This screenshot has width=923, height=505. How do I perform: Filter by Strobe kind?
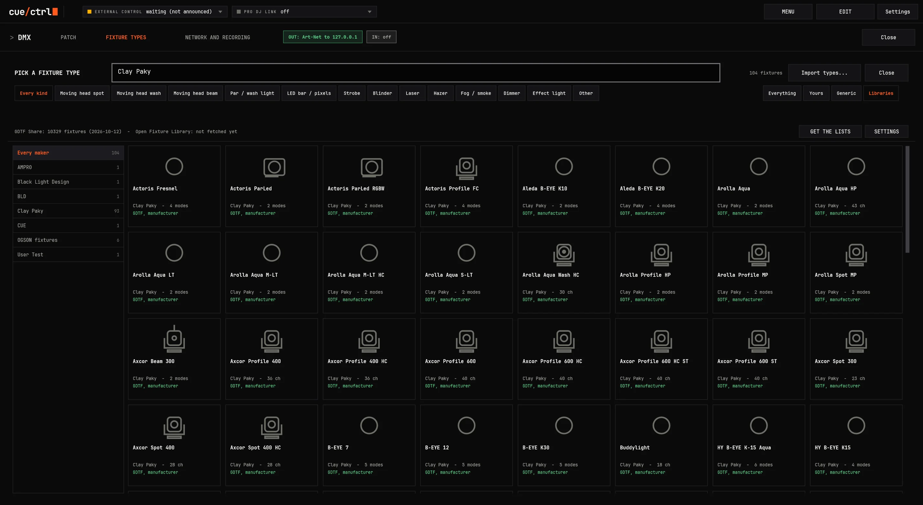coord(352,93)
